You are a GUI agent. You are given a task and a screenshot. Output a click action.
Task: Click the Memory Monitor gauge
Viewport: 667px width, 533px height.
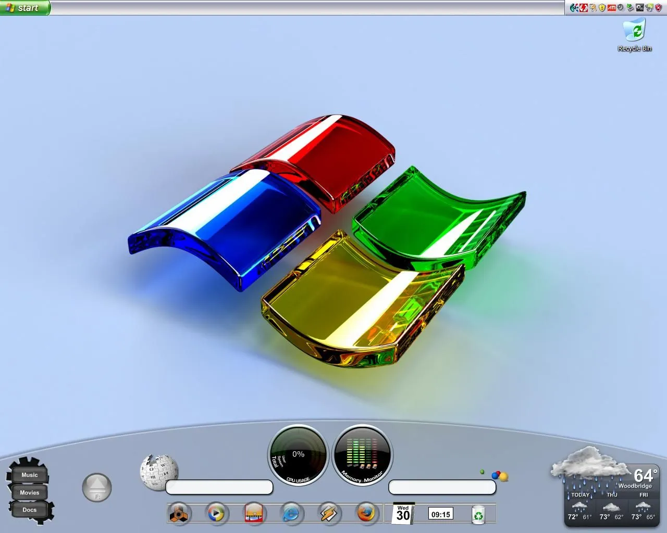click(362, 455)
